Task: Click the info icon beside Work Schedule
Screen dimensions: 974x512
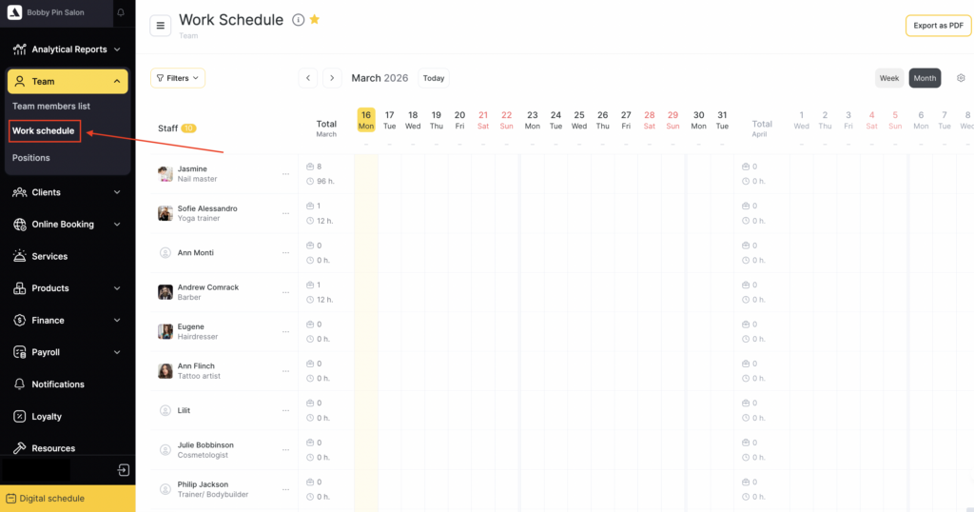Action: (x=298, y=20)
